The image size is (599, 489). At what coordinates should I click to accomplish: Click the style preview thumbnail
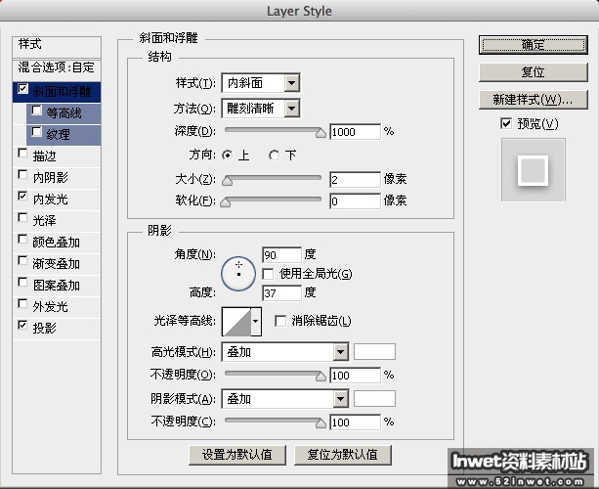(534, 170)
